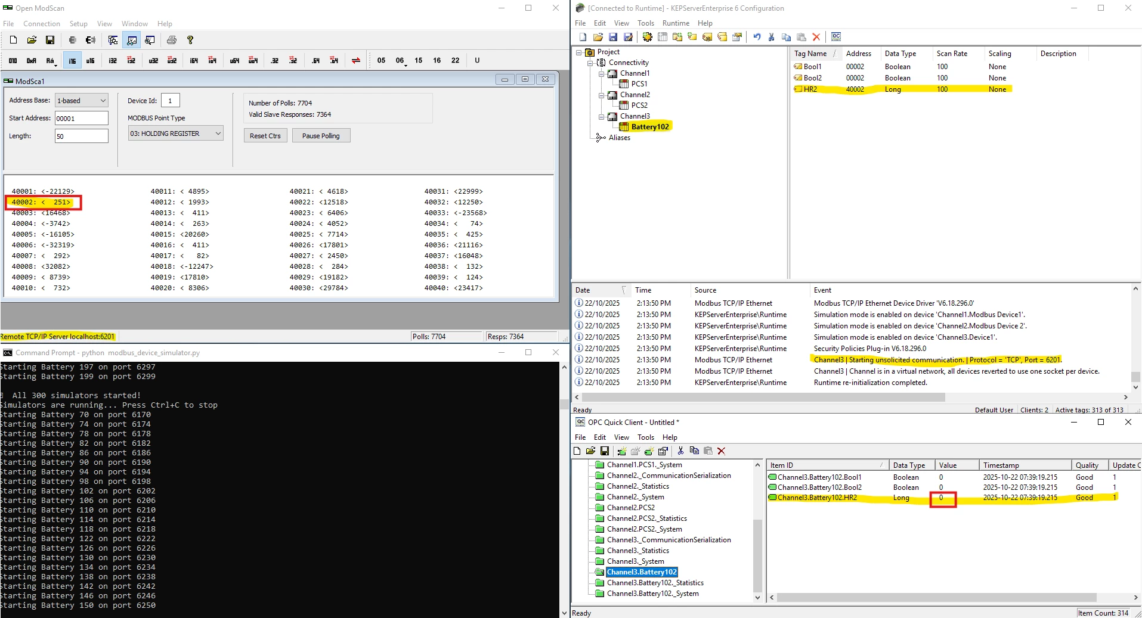Click the U user-defined message button in ModScan

[477, 60]
